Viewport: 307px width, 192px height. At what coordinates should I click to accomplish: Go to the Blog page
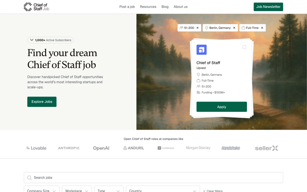point(165,7)
